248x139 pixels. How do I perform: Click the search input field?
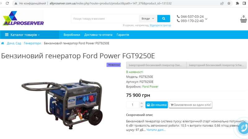105,19
